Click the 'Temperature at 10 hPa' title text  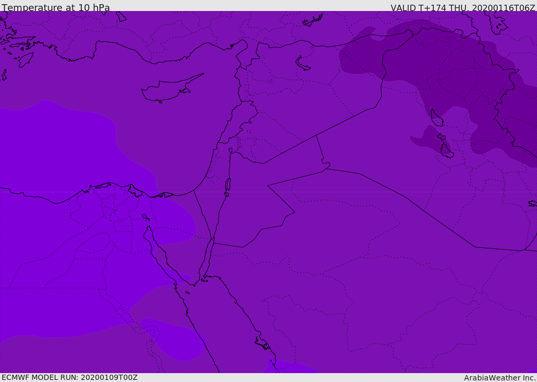56,7
